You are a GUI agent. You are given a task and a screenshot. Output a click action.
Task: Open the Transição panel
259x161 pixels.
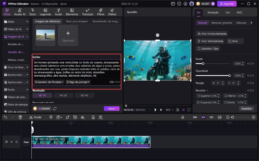coord(87,12)
